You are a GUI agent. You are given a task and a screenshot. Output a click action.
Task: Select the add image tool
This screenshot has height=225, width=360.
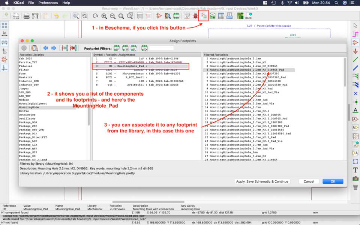[355, 178]
